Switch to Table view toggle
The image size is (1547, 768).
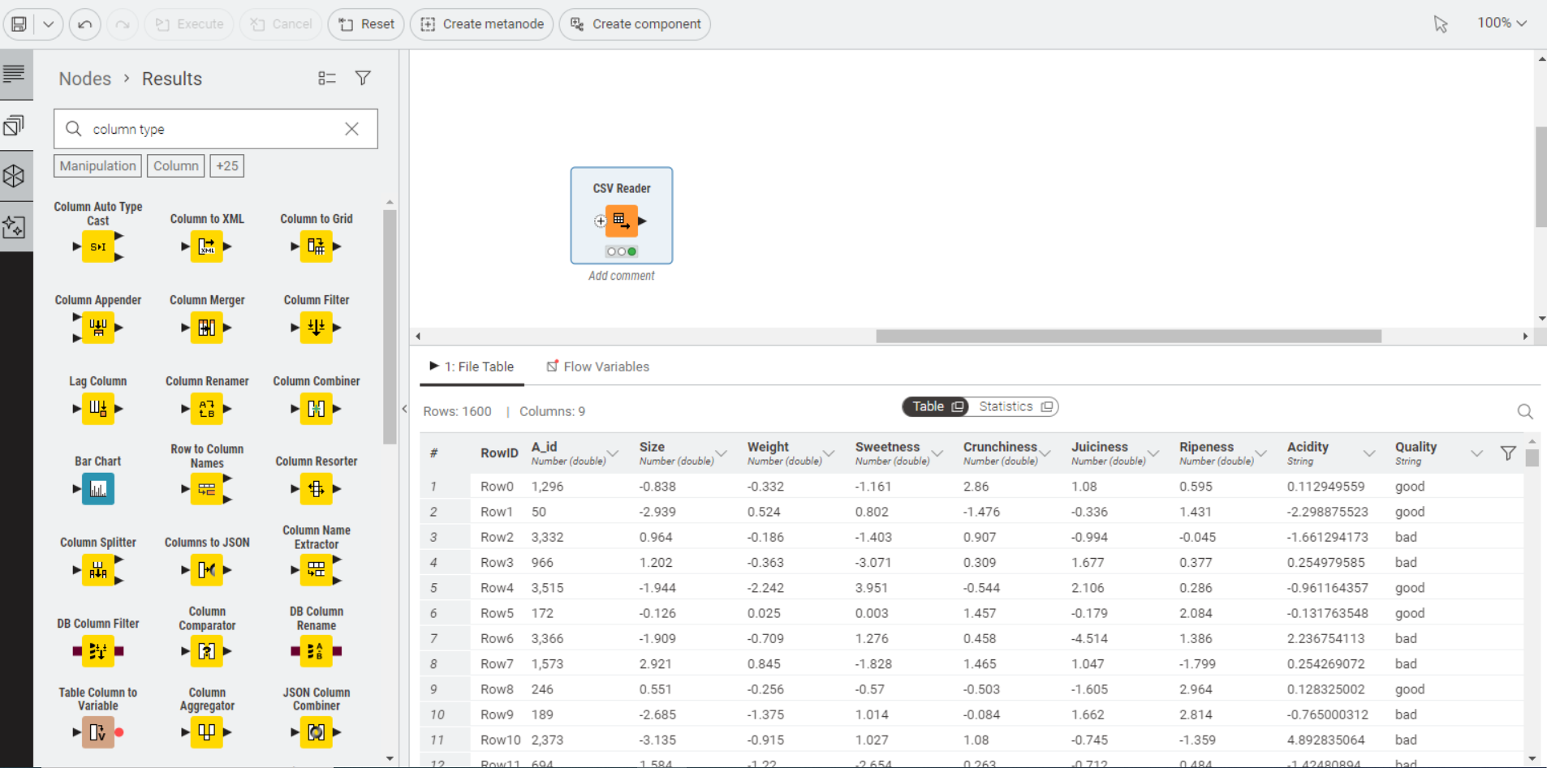[936, 406]
